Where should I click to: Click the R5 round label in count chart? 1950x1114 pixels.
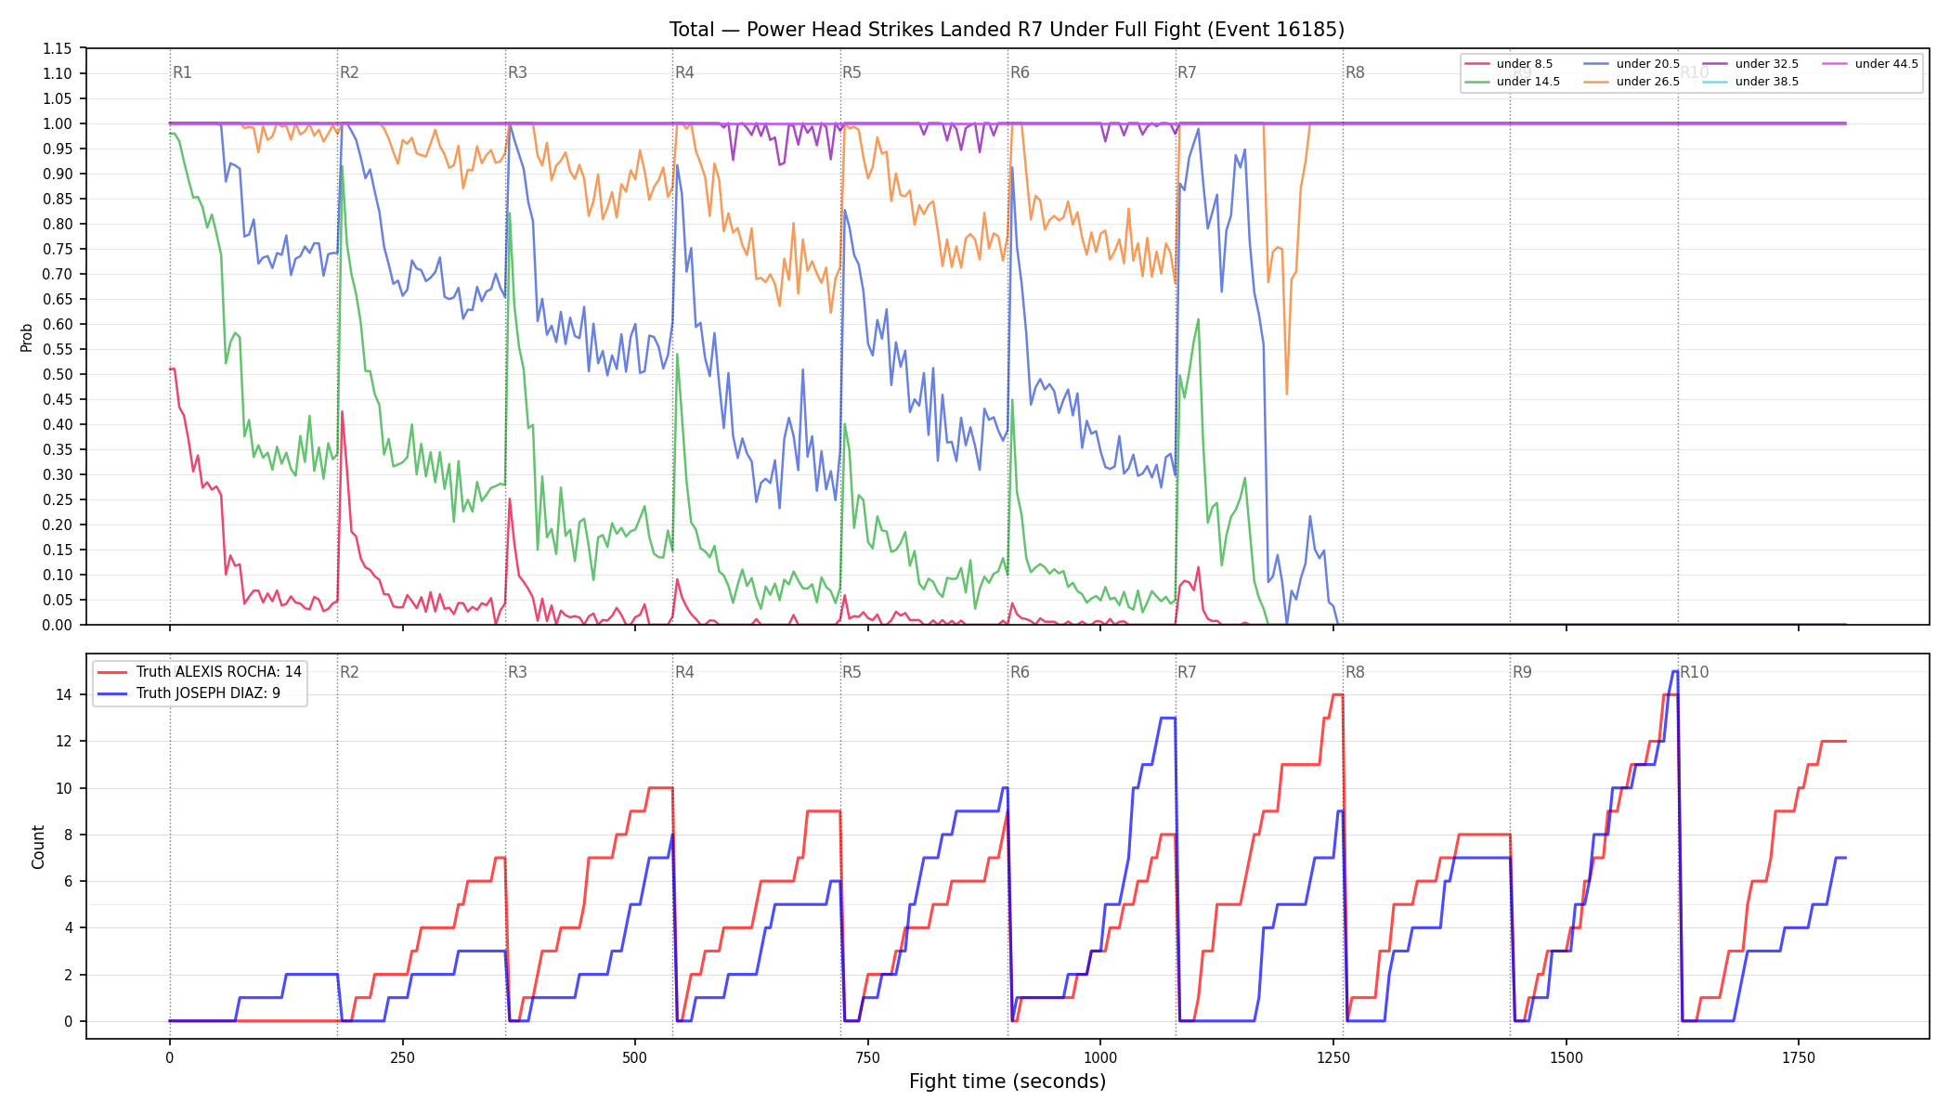click(x=851, y=672)
